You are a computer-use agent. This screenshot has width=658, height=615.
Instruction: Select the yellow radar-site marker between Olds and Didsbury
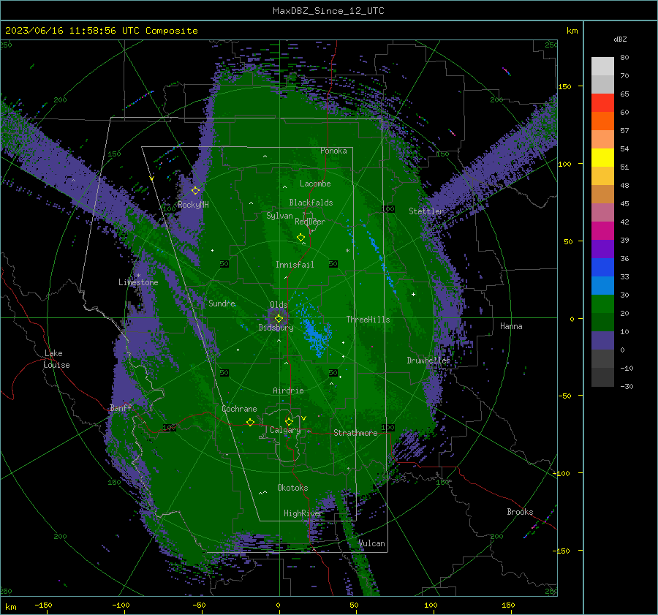[279, 319]
